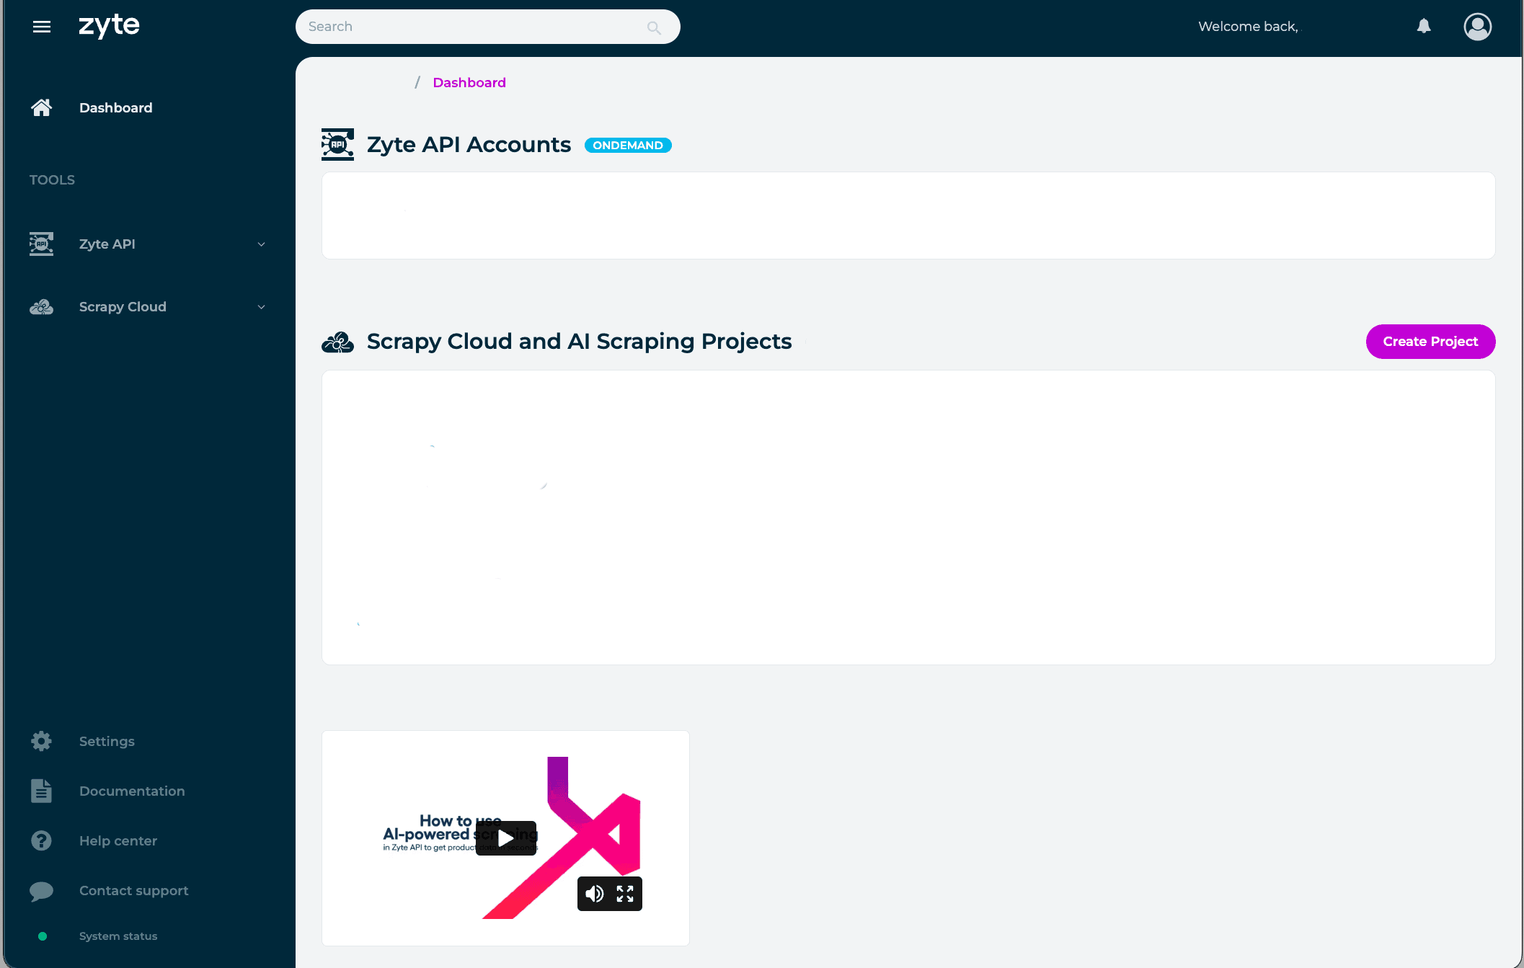1524x968 pixels.
Task: Click the Dashboard breadcrumb link
Action: coord(469,83)
